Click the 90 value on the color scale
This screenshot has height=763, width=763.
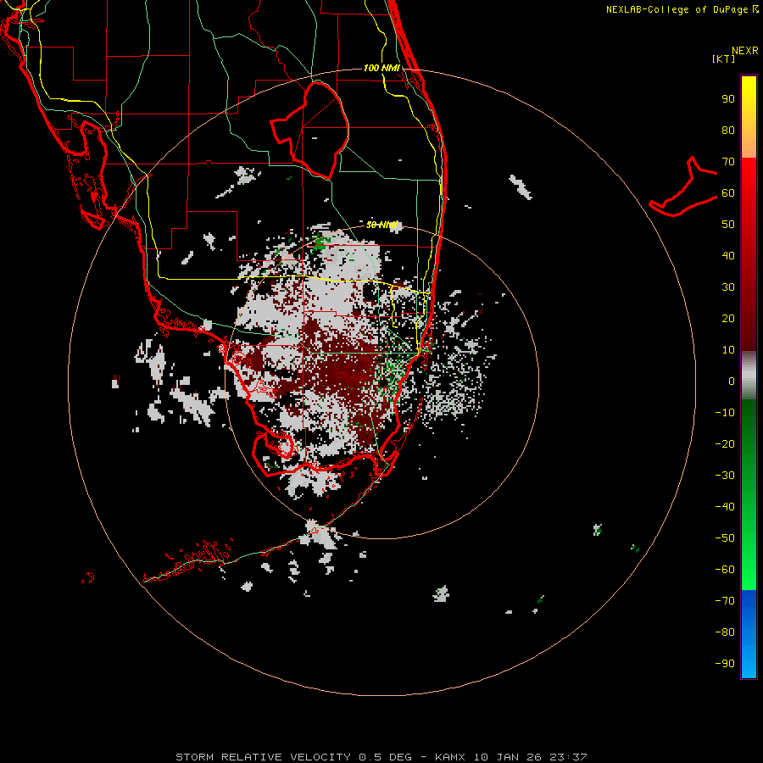(x=728, y=99)
